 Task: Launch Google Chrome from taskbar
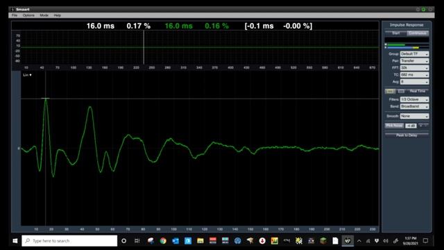coord(163,241)
